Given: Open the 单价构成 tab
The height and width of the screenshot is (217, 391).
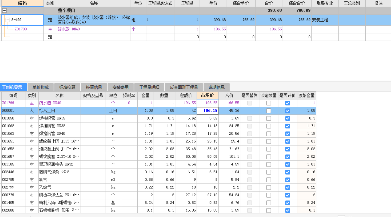Looking at the screenshot, I should pos(41,87).
